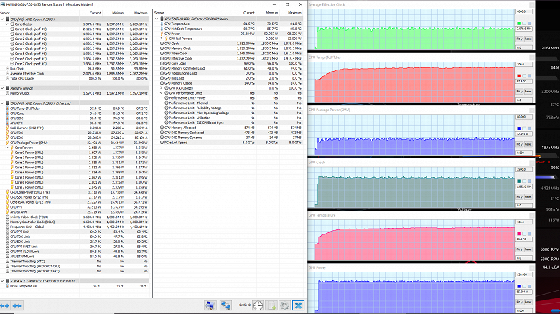Click Reset in GPU Temperature graph
The height and width of the screenshot is (314, 560).
pos(528,249)
